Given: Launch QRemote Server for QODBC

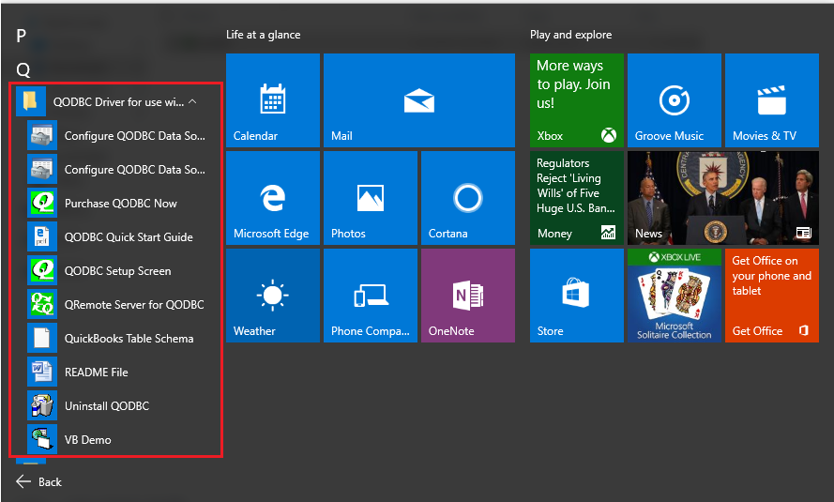Looking at the screenshot, I should pos(116,305).
